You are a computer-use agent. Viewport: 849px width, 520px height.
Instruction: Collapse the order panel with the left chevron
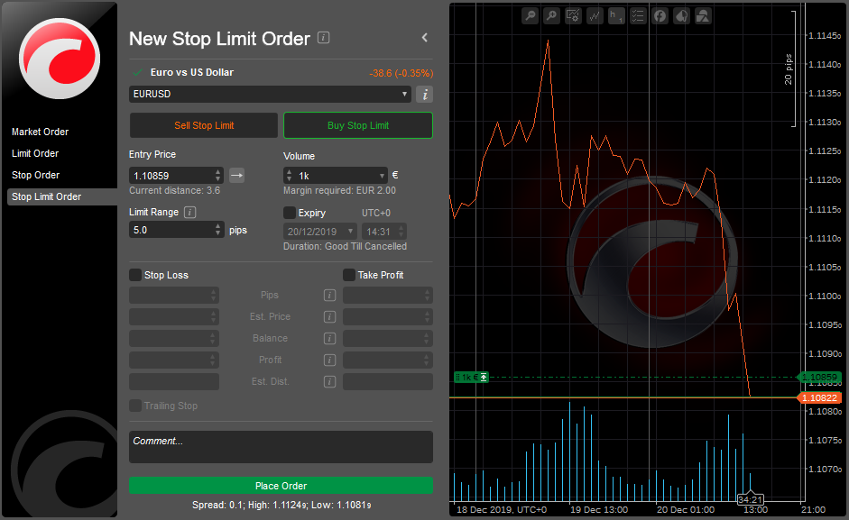pos(425,38)
